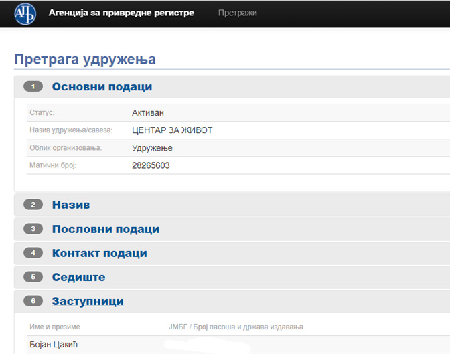Click the APR agency logo
The image size is (450, 354).
click(x=25, y=14)
